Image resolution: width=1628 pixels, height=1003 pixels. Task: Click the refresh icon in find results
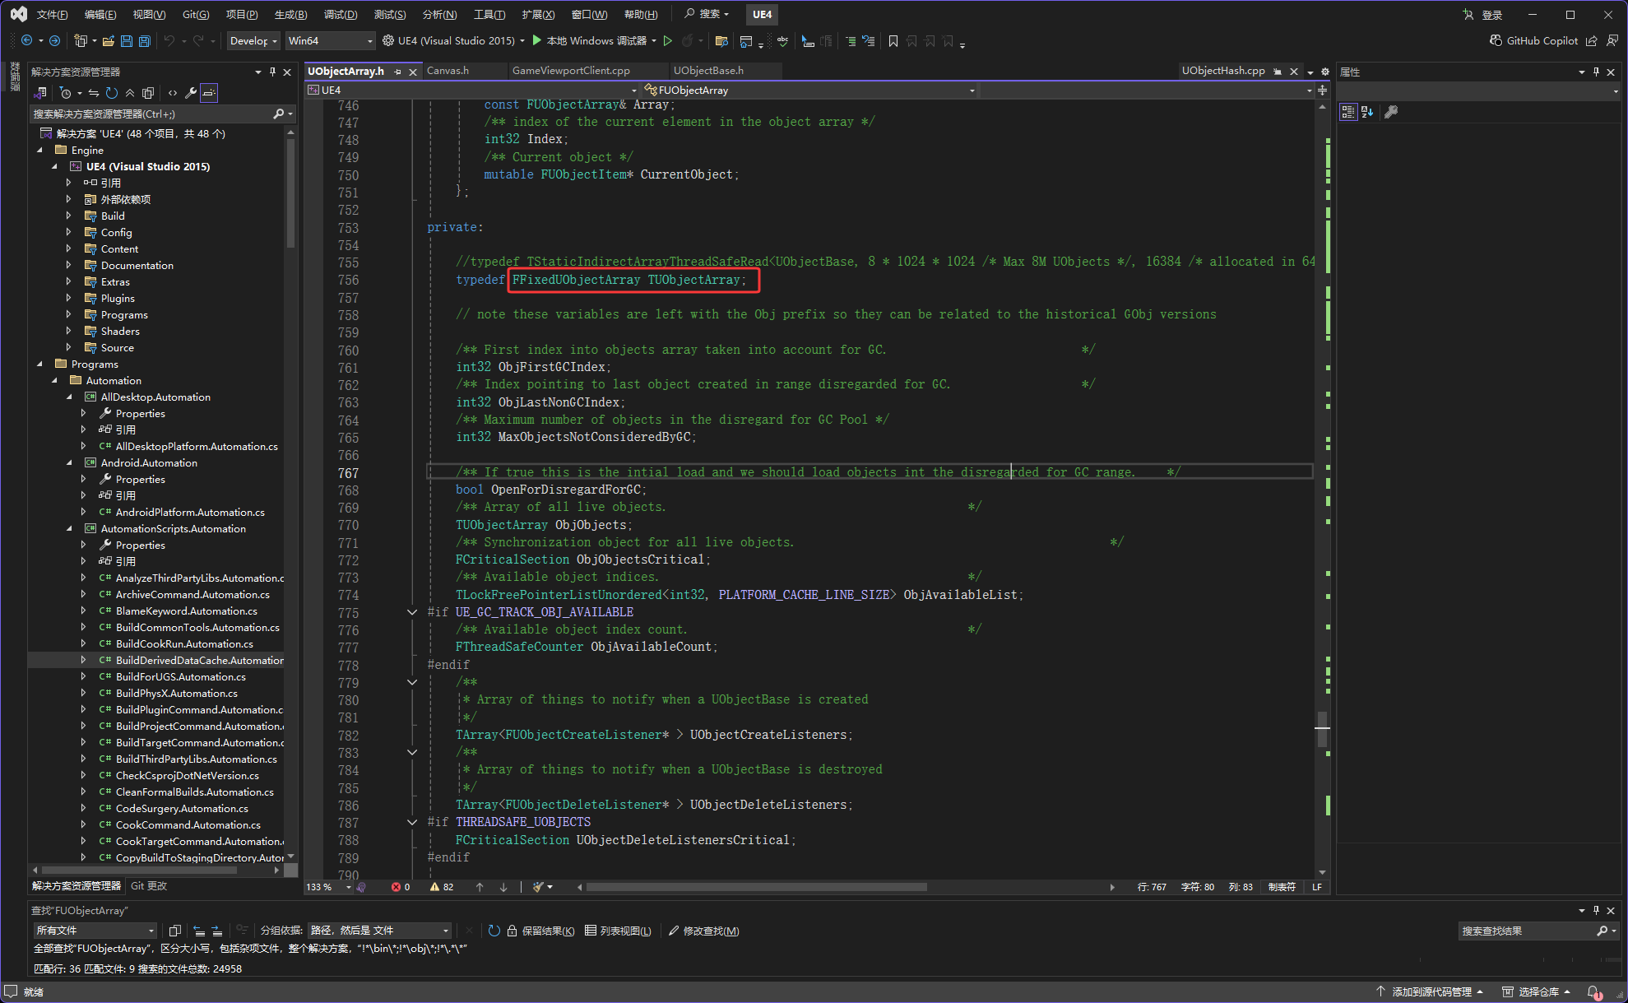tap(494, 931)
